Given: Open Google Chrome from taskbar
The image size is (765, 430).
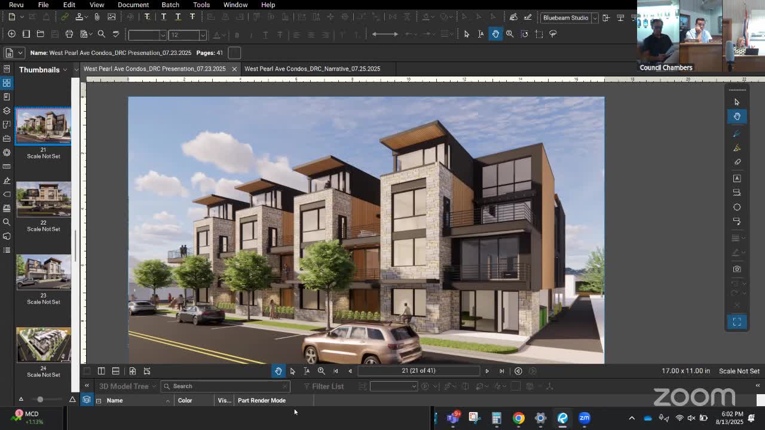Looking at the screenshot, I should [518, 418].
